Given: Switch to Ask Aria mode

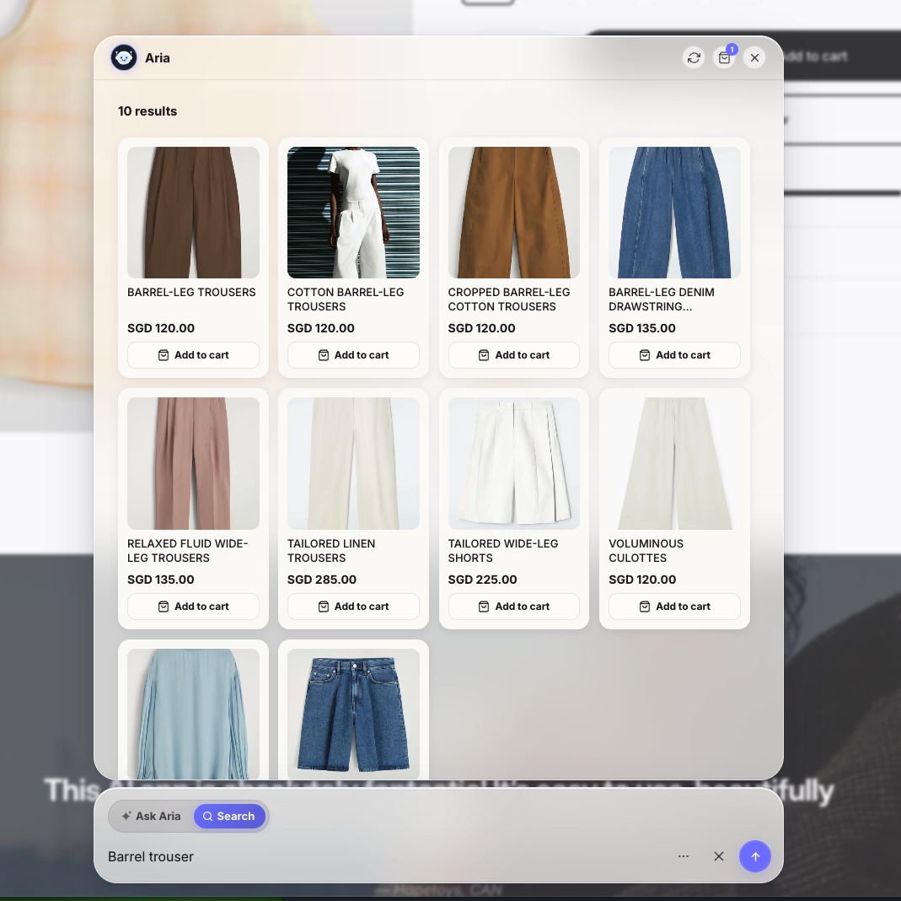Looking at the screenshot, I should point(151,816).
